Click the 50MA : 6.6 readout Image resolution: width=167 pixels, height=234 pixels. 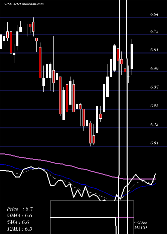(x=19, y=216)
